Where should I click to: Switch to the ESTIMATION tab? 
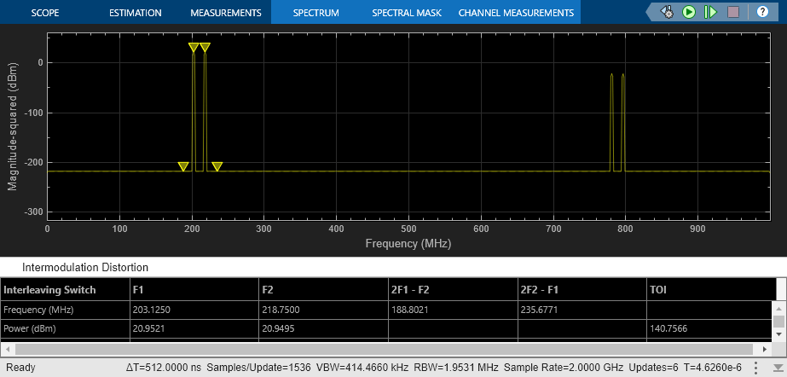coord(136,13)
